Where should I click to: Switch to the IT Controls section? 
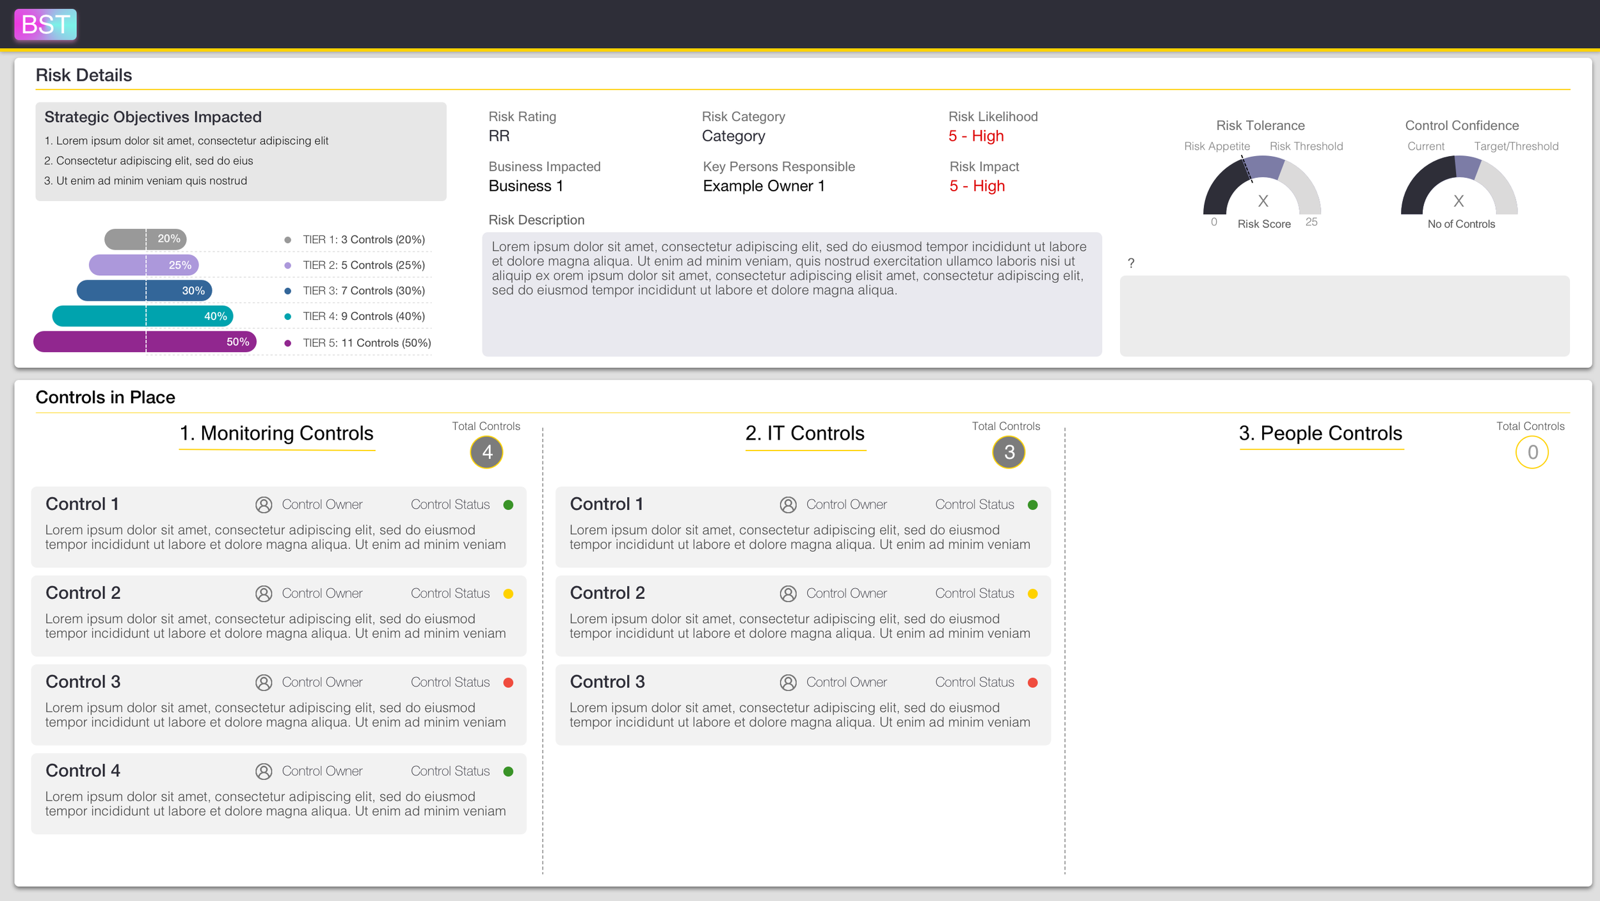pos(804,433)
